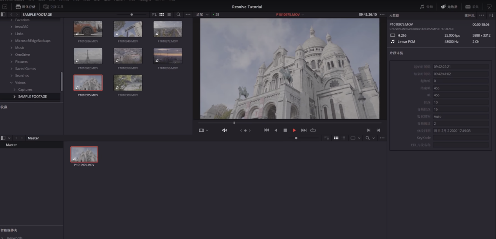Click the Play Reverse button

[x=276, y=130]
